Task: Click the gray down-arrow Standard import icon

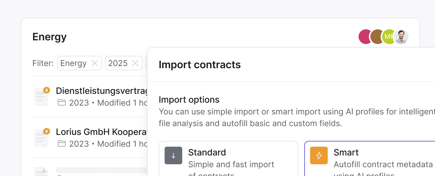Action: pos(173,155)
